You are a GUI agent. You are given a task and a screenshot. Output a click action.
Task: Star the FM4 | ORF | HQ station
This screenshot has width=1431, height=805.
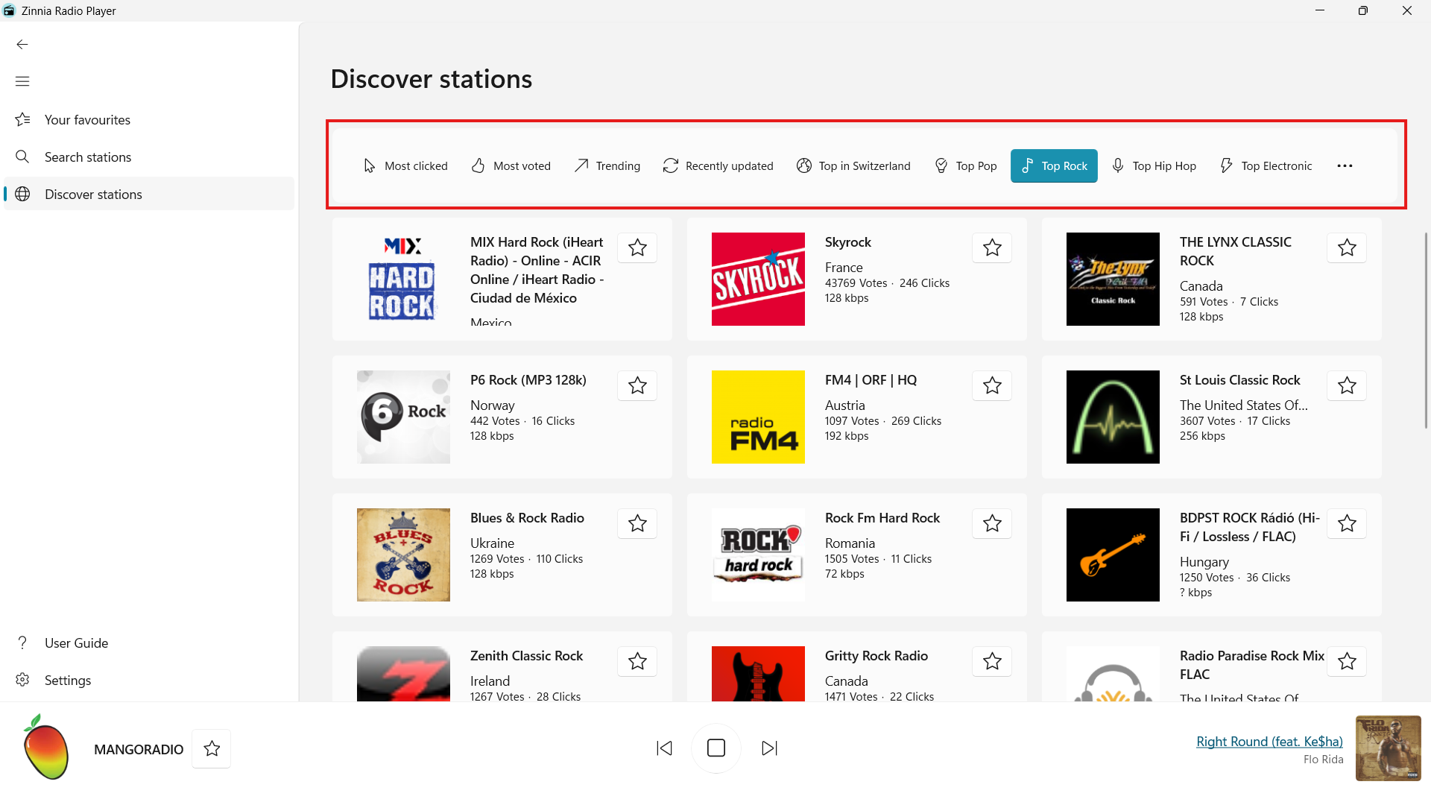[992, 385]
